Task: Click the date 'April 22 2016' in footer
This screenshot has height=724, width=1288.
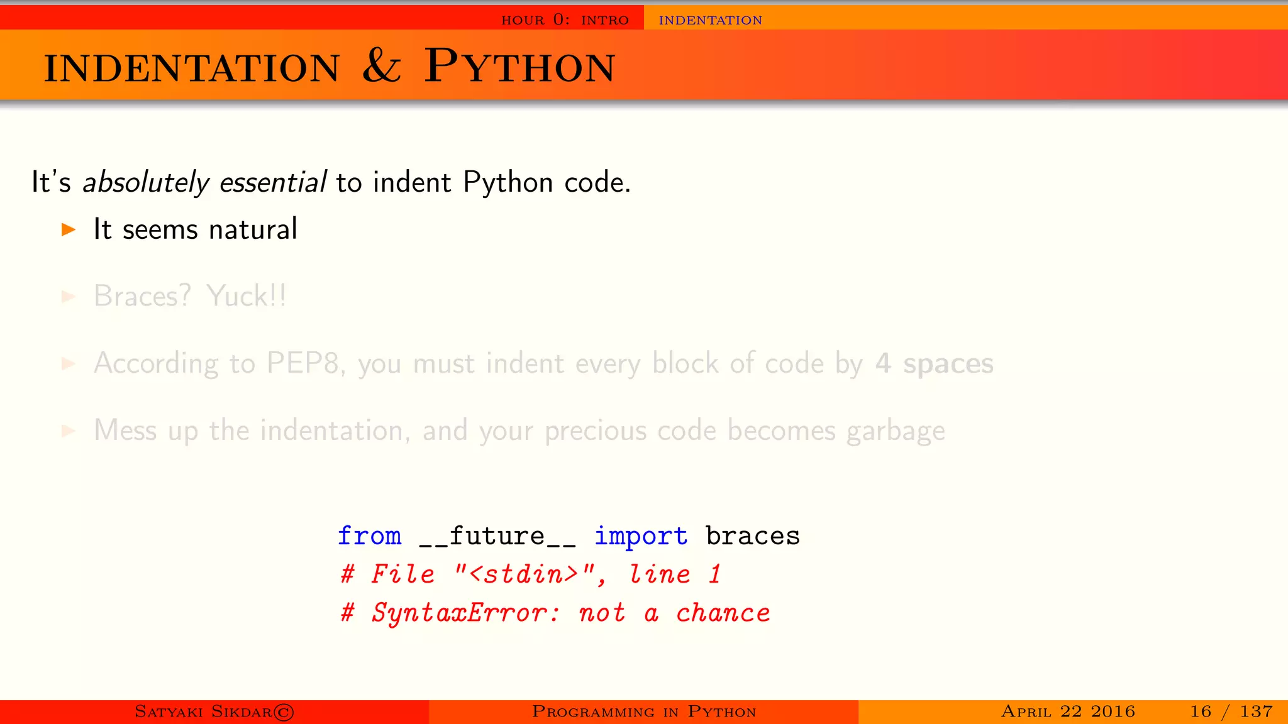Action: tap(1068, 711)
